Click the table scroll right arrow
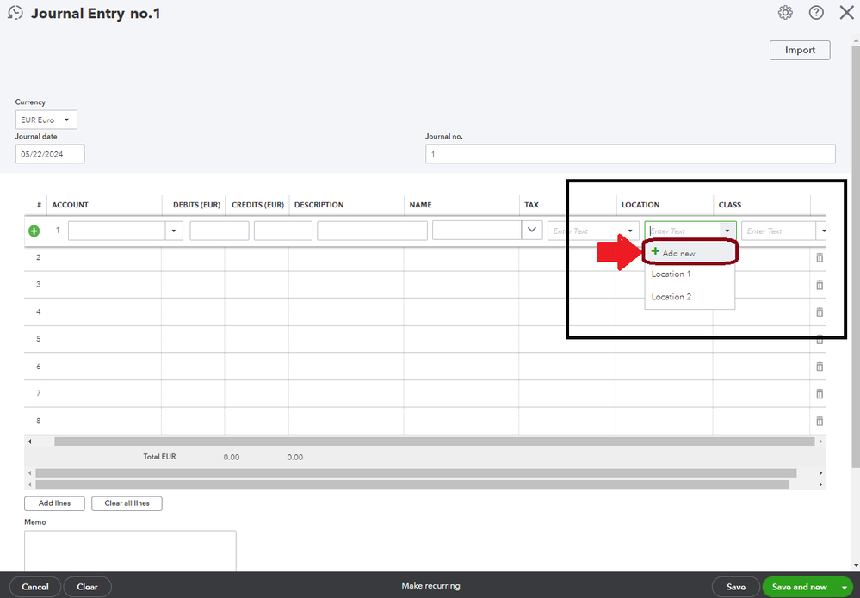The image size is (860, 598). pos(820,441)
